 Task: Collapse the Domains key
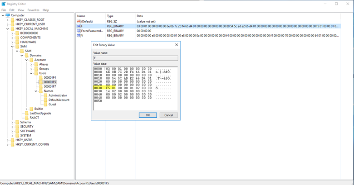point(22,55)
